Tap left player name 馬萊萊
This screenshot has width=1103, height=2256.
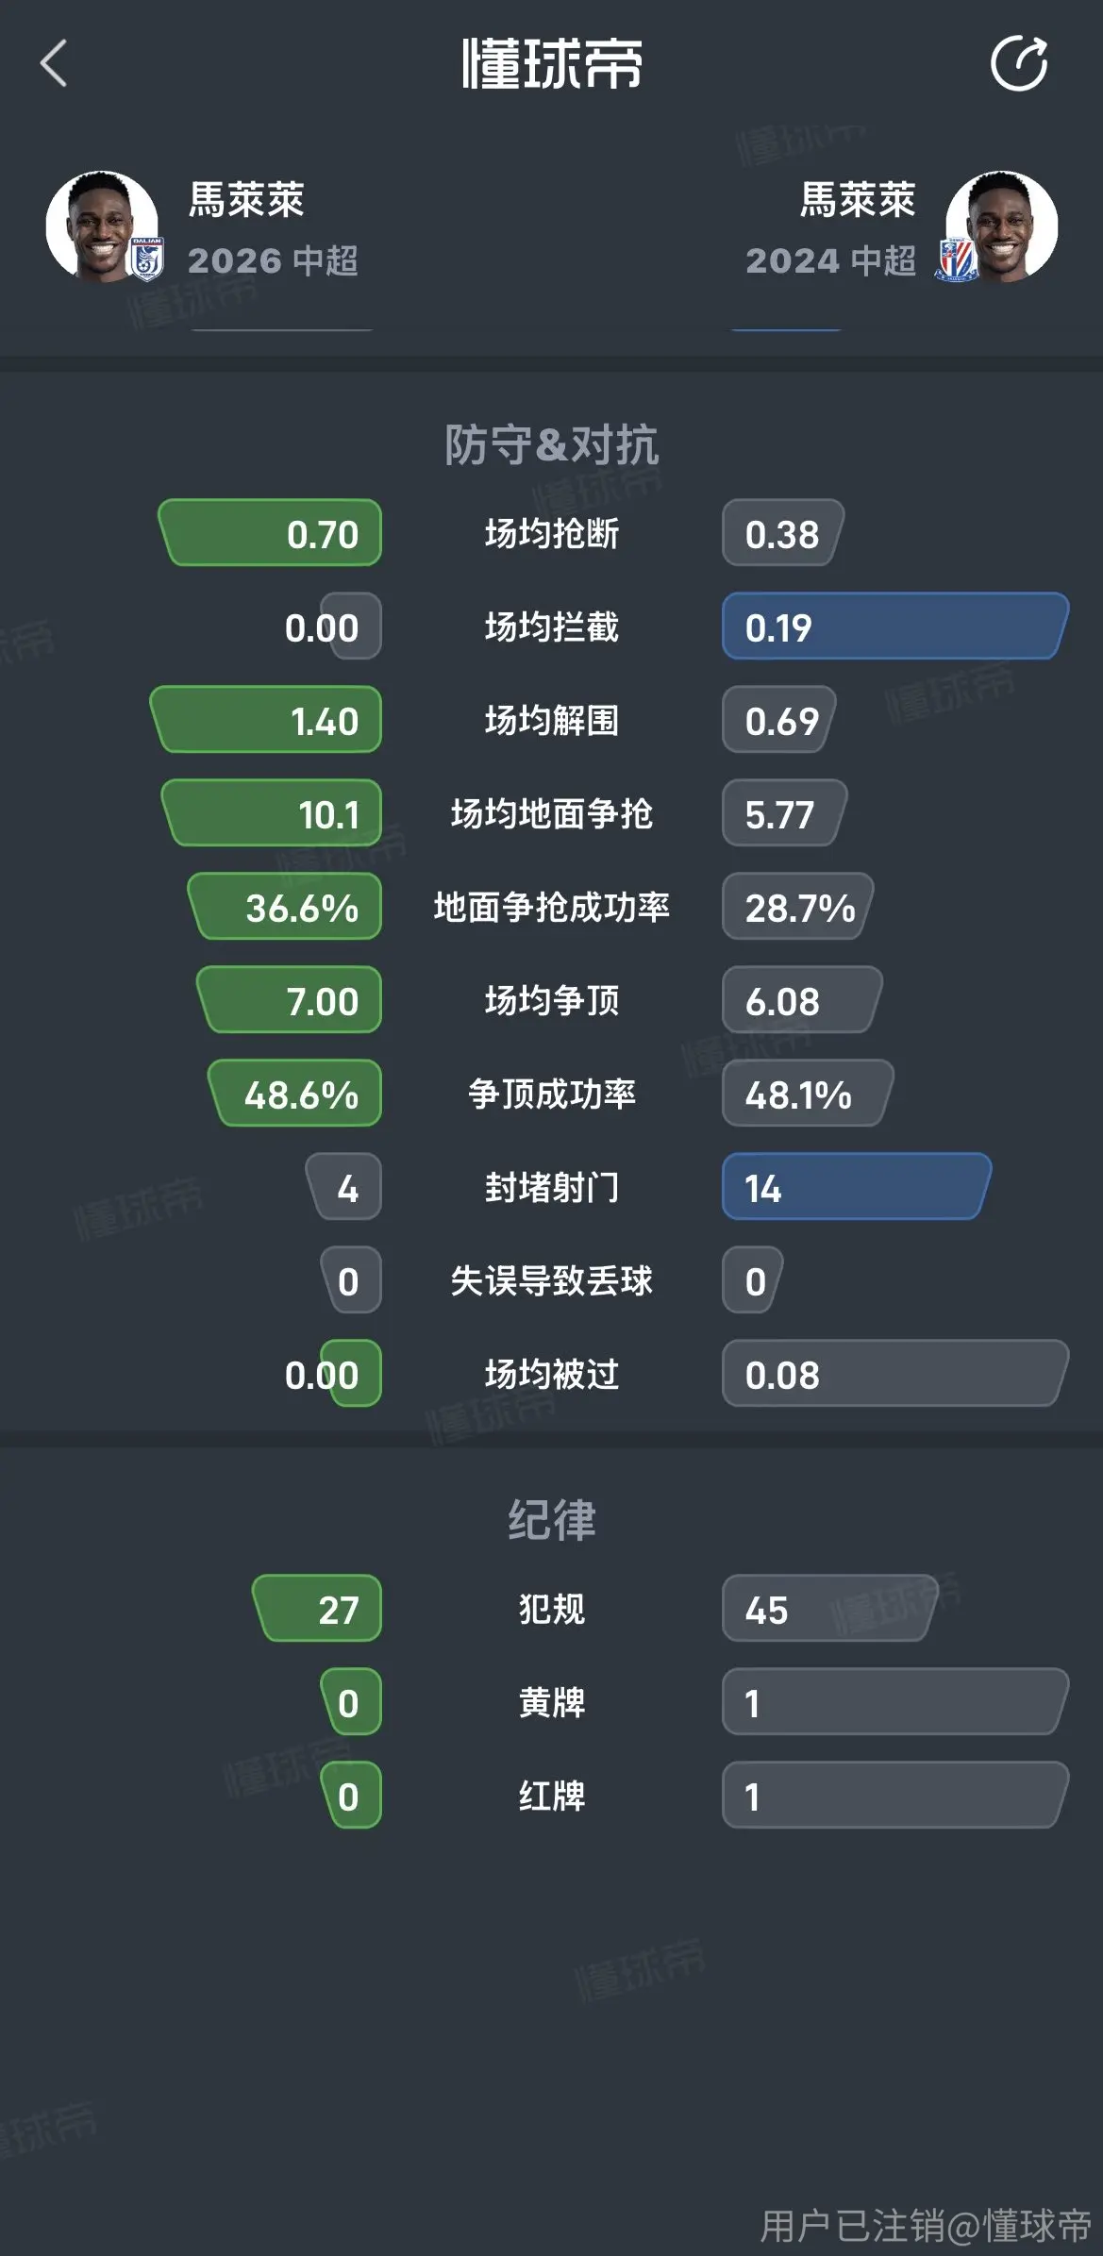point(246,200)
